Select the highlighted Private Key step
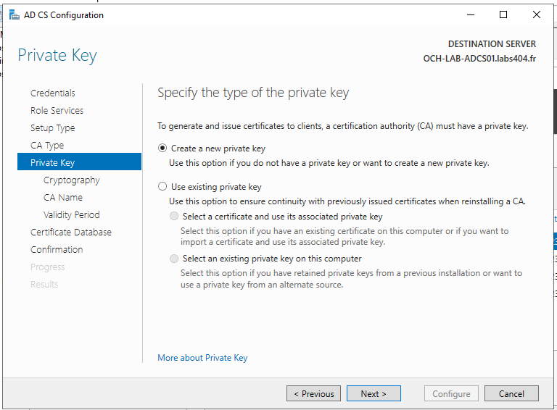557x410 pixels. [79, 162]
